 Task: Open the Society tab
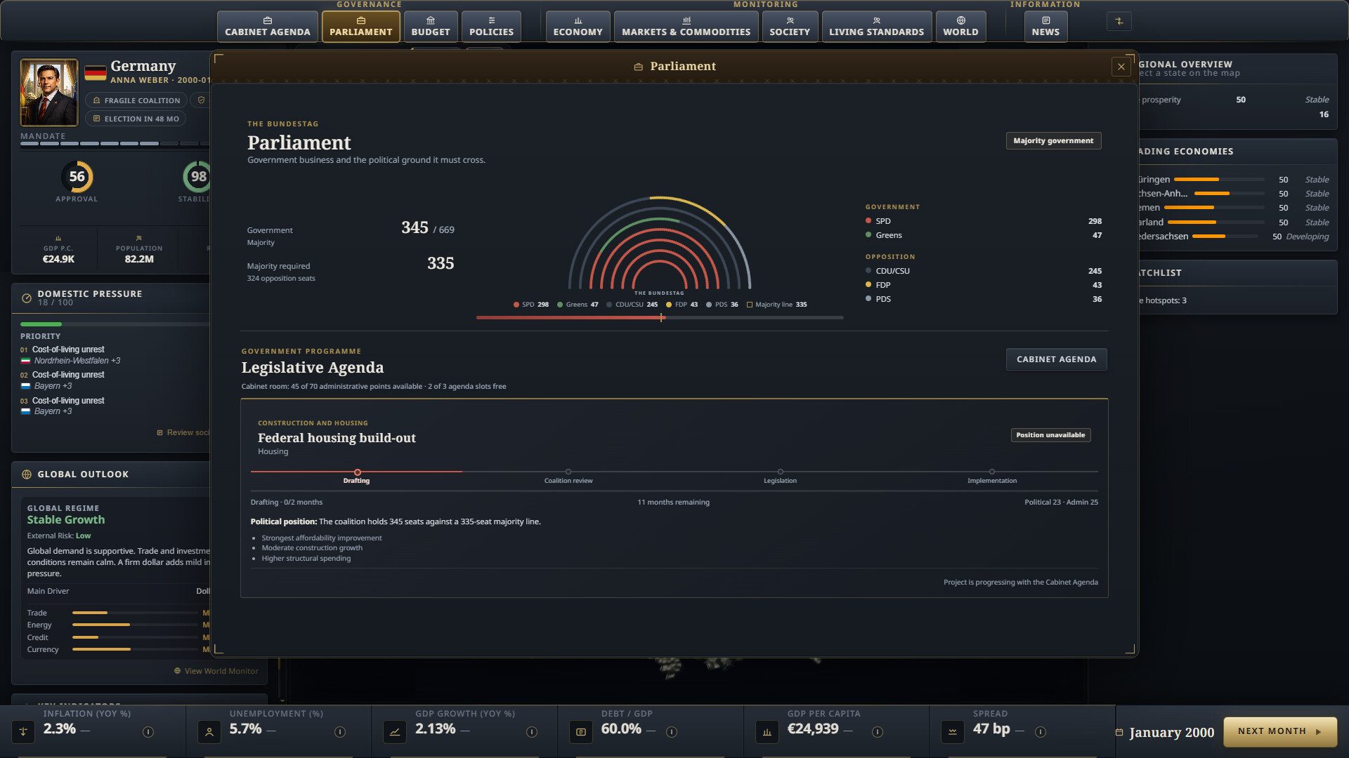pos(790,27)
